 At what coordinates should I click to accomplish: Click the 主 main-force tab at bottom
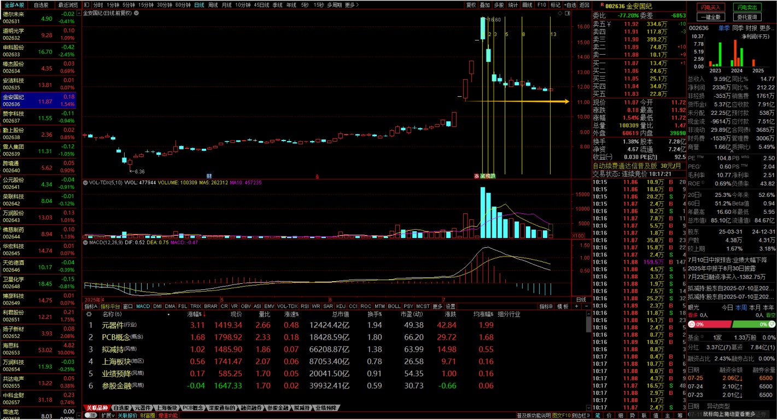click(x=667, y=415)
